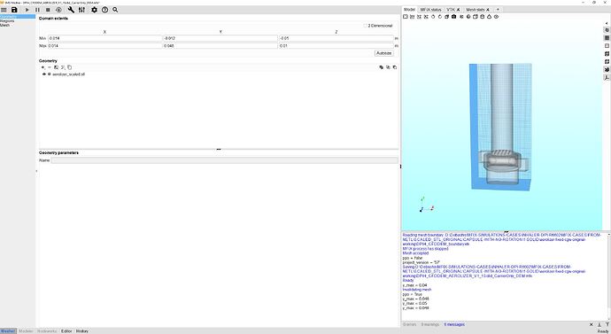
Task: Click the Autosize button
Action: (x=383, y=53)
